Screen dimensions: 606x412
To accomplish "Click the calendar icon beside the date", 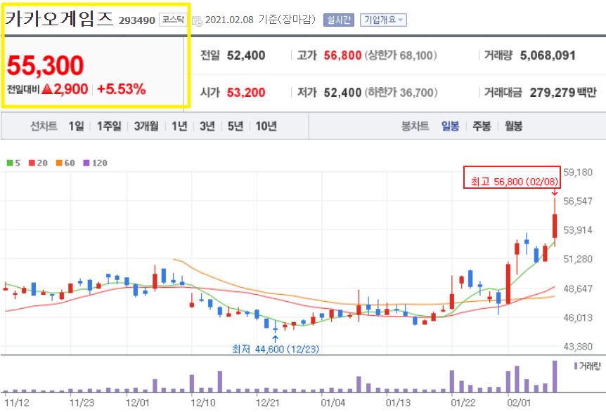I will pyautogui.click(x=197, y=21).
